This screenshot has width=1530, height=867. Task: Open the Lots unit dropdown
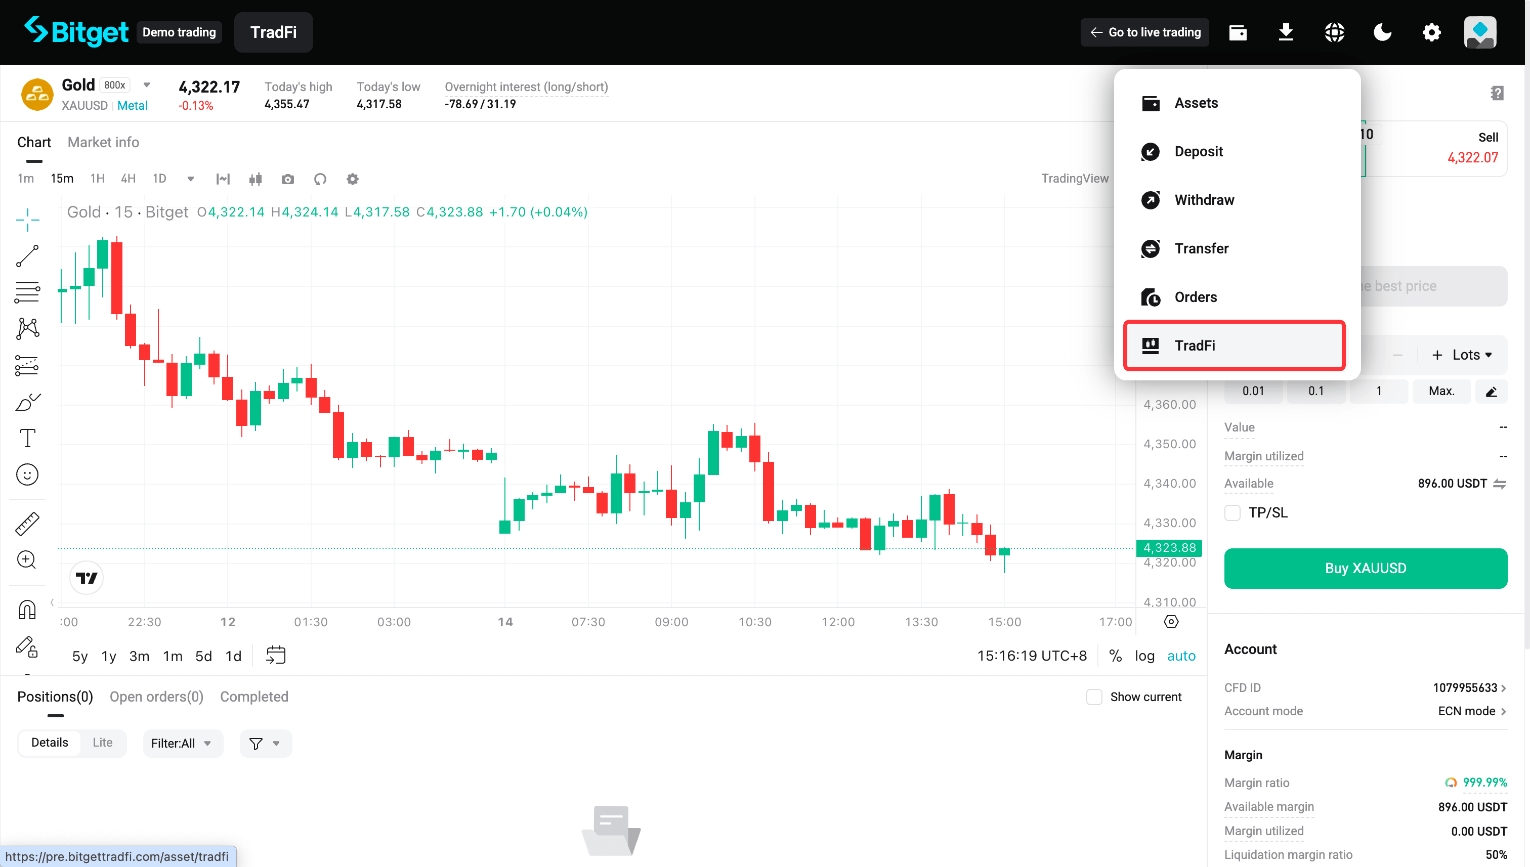1472,355
